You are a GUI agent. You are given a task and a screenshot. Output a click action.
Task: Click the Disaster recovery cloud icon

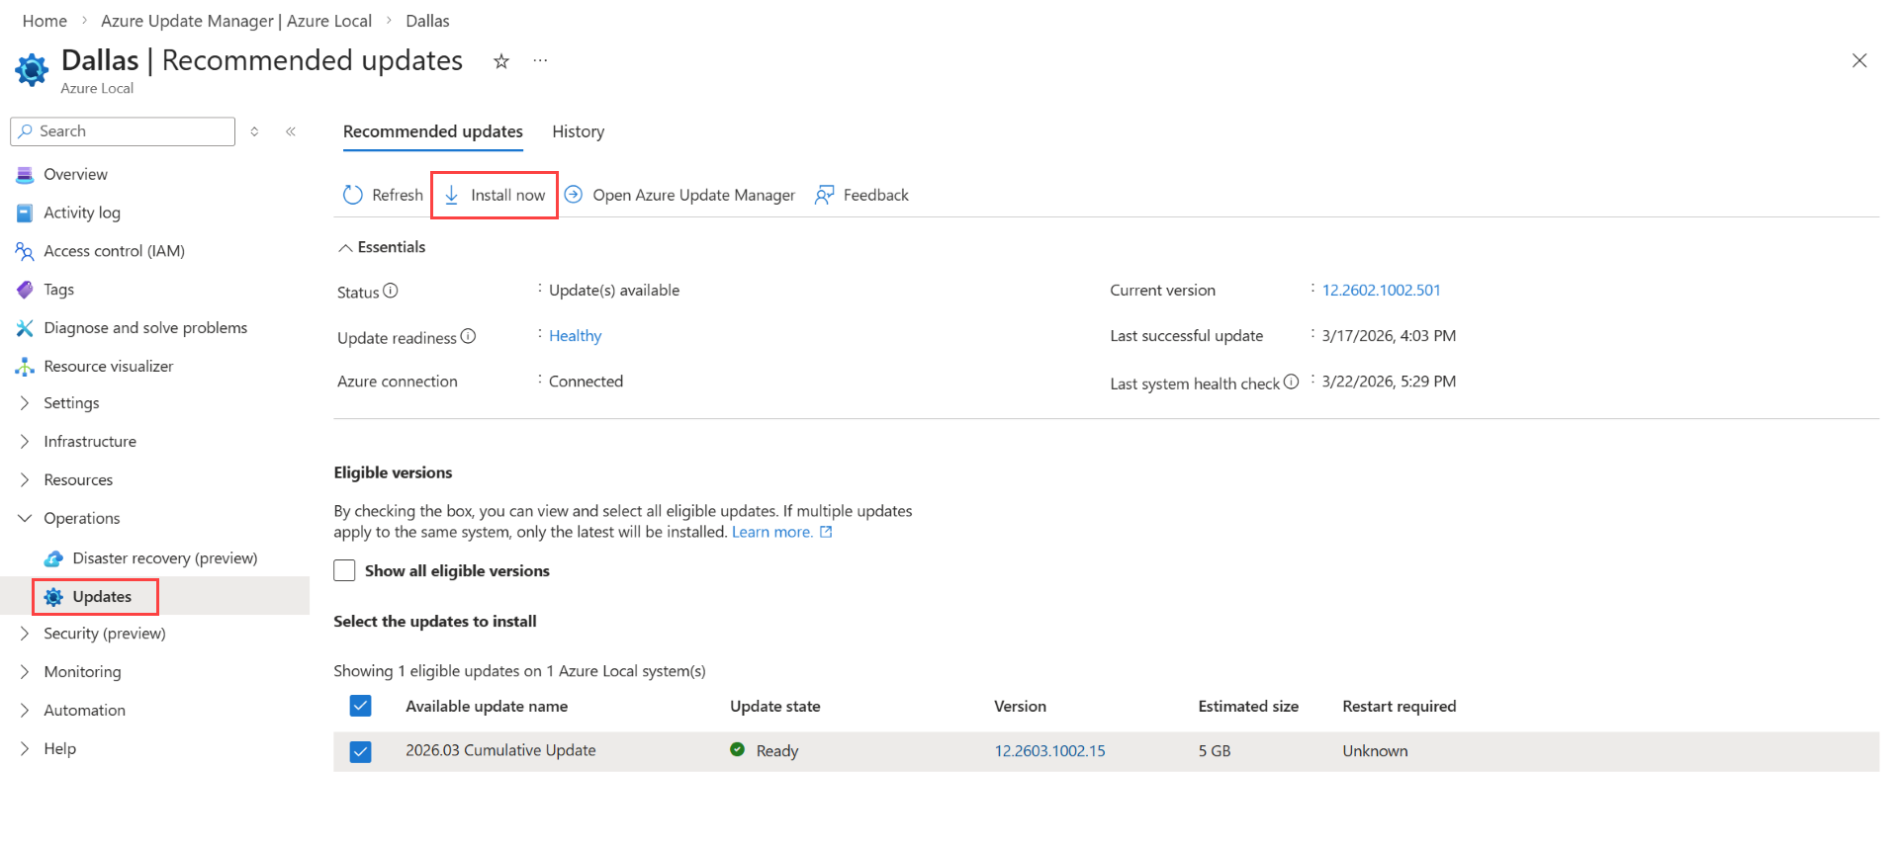coord(53,558)
